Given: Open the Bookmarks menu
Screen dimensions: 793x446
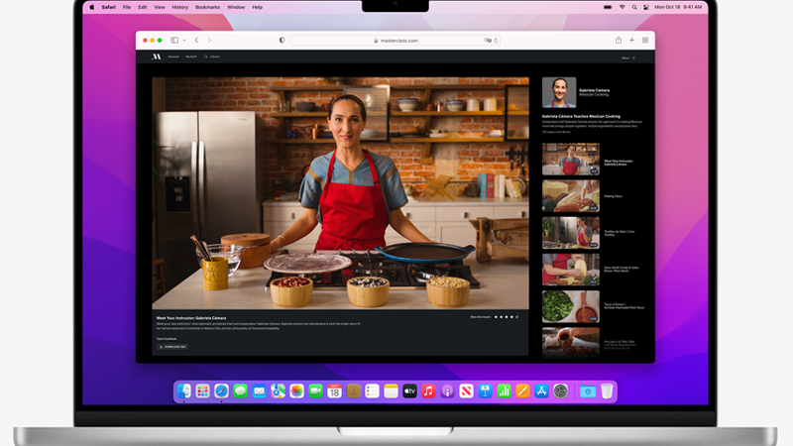Looking at the screenshot, I should click(x=207, y=7).
